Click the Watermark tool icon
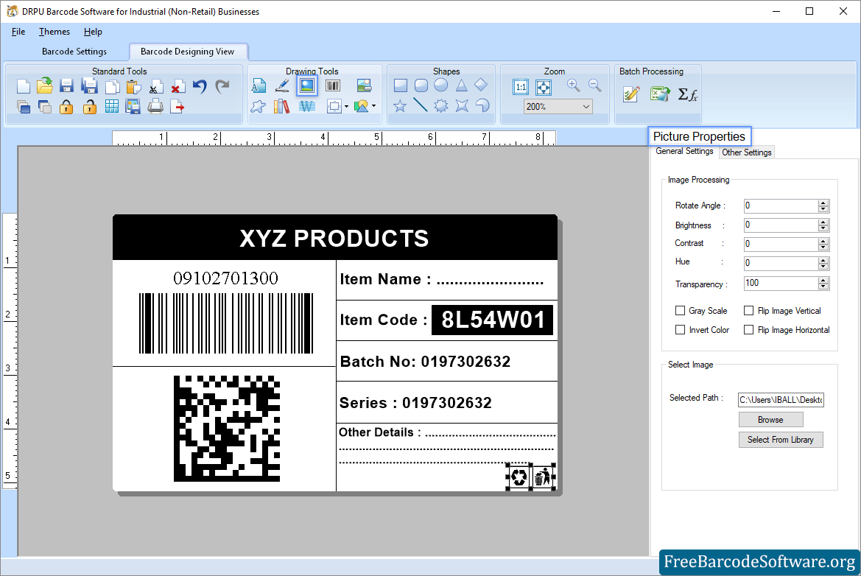This screenshot has height=576, width=861. click(x=307, y=106)
